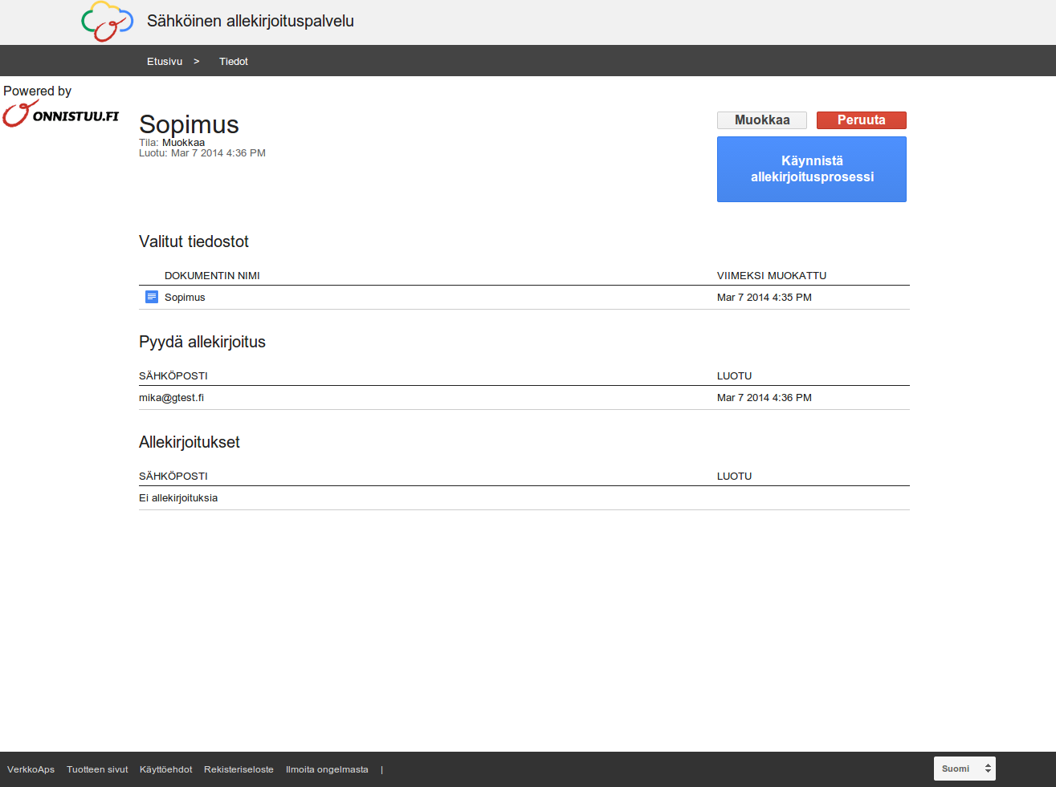Click the Dokumentin nimi column header
Screen dimensions: 1056x787
212,276
